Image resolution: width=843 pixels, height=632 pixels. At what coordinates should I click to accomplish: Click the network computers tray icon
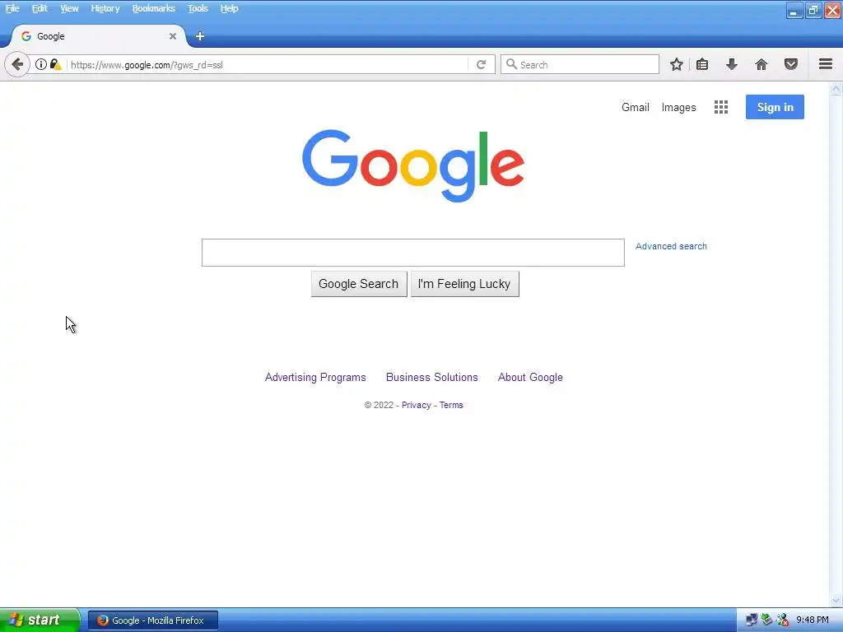752,620
